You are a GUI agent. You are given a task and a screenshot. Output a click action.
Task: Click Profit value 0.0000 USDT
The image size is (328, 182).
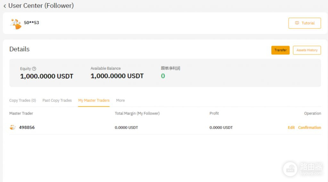tap(221, 128)
